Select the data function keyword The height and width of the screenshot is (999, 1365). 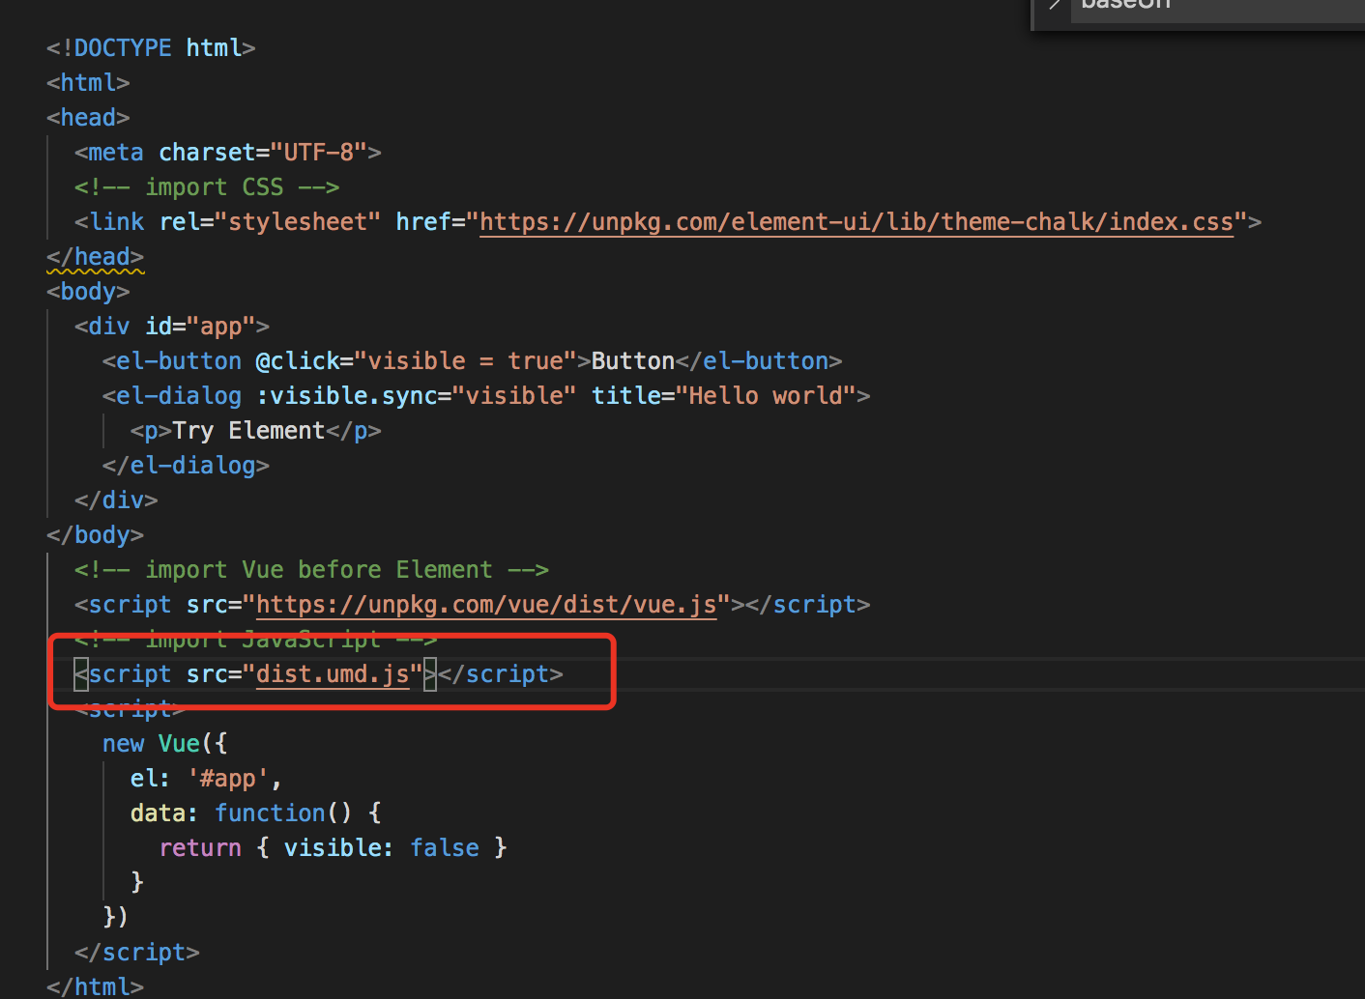(271, 813)
